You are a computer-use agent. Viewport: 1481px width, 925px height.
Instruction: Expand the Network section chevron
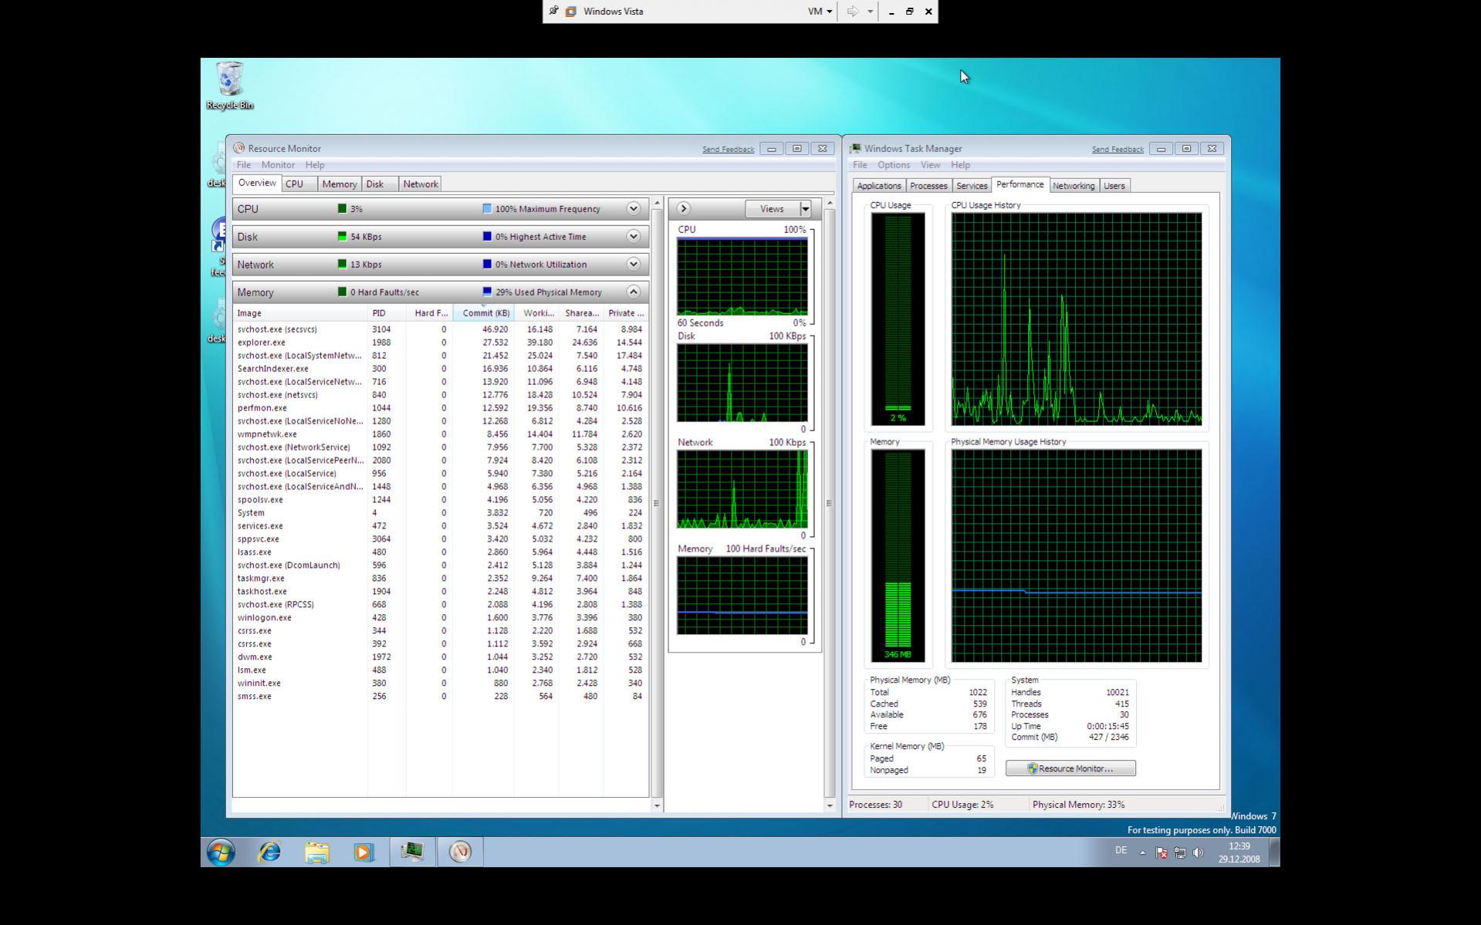634,265
